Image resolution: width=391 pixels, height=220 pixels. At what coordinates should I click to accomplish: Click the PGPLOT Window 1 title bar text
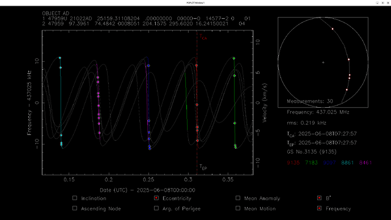tap(195, 3)
